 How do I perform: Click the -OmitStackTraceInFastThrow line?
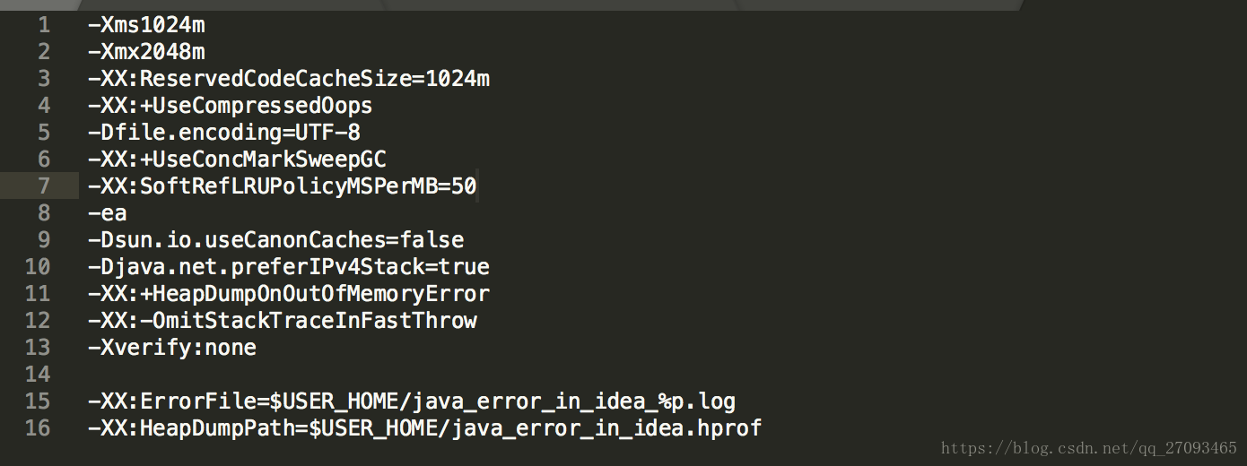pyautogui.click(x=283, y=321)
